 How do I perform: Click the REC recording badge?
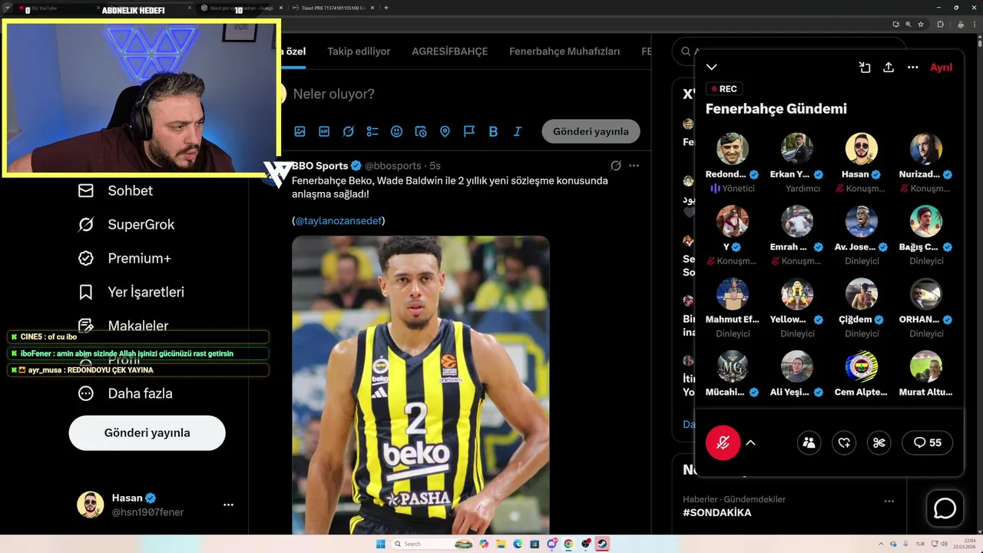point(724,89)
